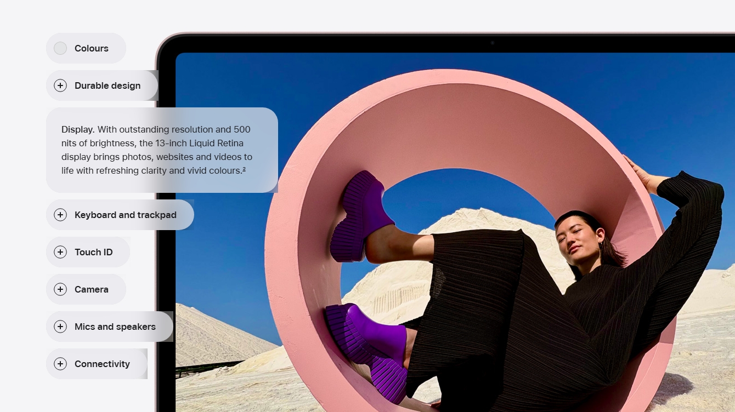Viewport: 735px width, 412px height.
Task: Open the Colours option
Action: [86, 48]
